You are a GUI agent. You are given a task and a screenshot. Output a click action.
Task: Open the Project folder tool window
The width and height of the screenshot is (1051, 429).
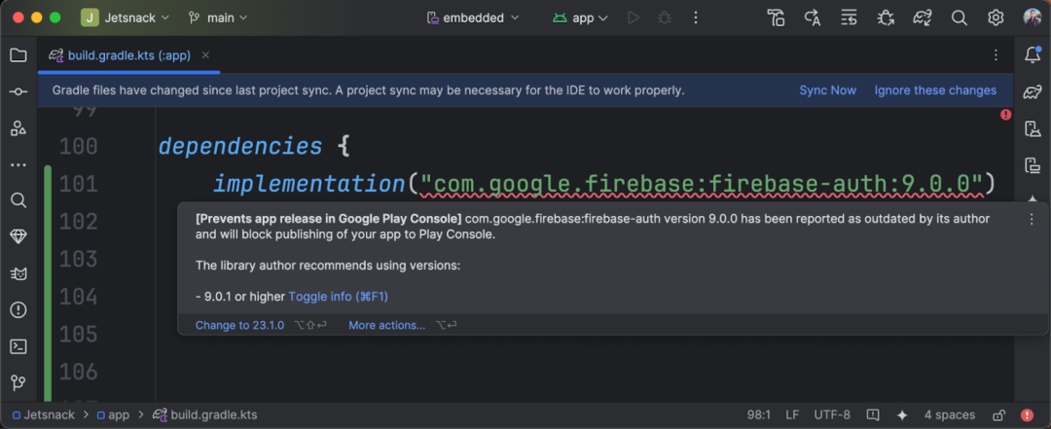pyautogui.click(x=18, y=55)
